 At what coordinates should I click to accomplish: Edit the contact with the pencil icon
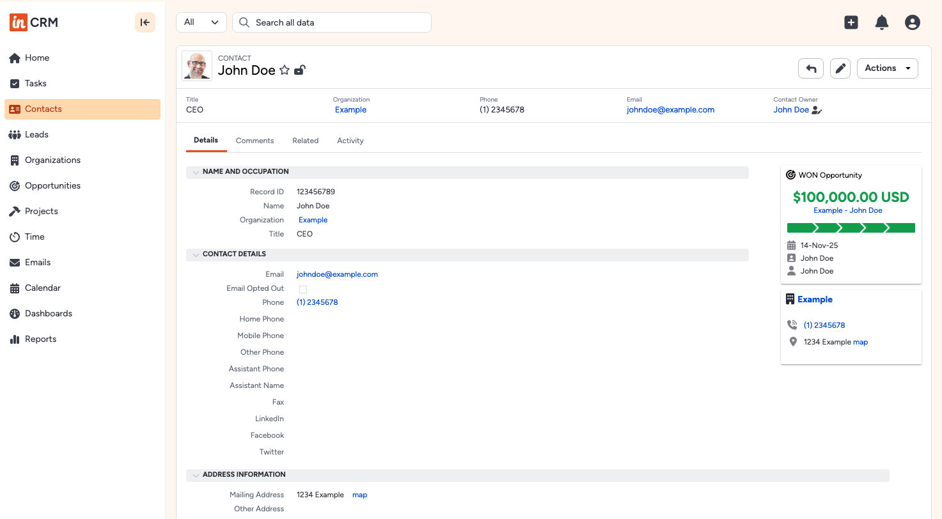[840, 68]
